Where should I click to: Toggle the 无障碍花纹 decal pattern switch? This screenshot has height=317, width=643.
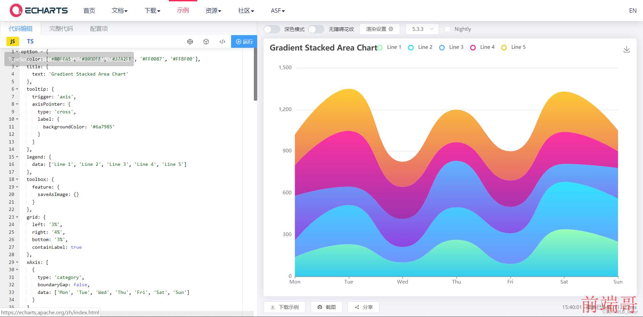tap(316, 29)
